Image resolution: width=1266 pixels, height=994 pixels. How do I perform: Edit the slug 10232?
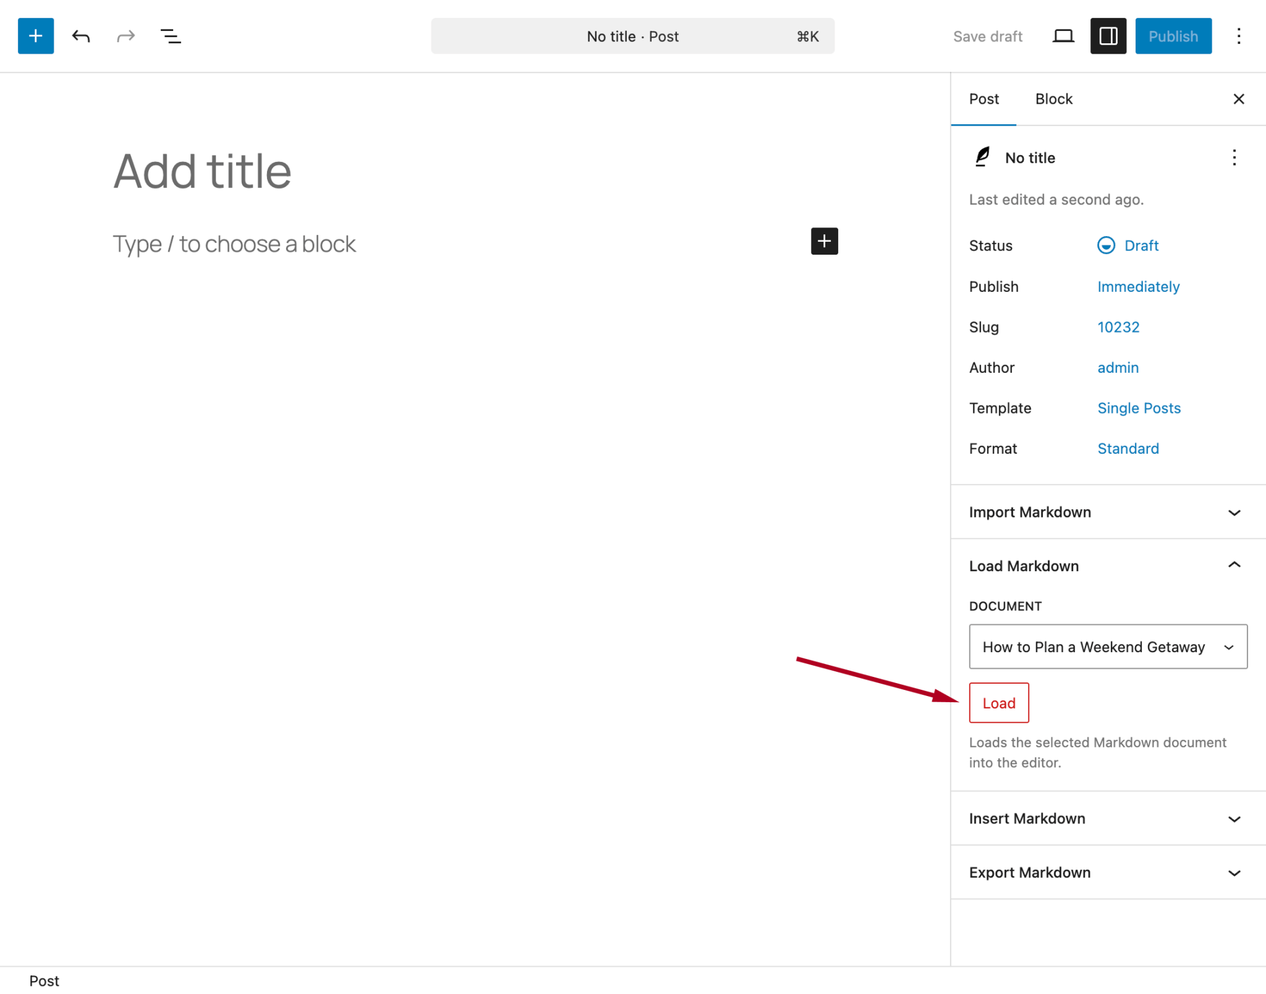pyautogui.click(x=1118, y=327)
